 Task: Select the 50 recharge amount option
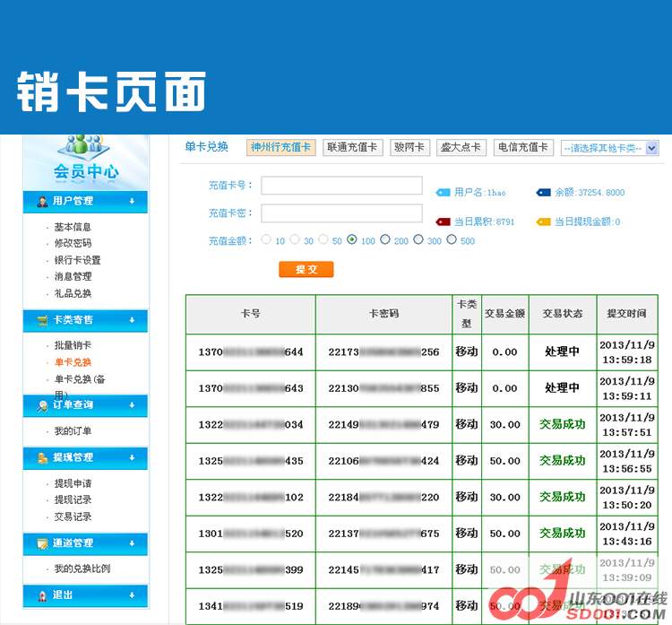323,240
